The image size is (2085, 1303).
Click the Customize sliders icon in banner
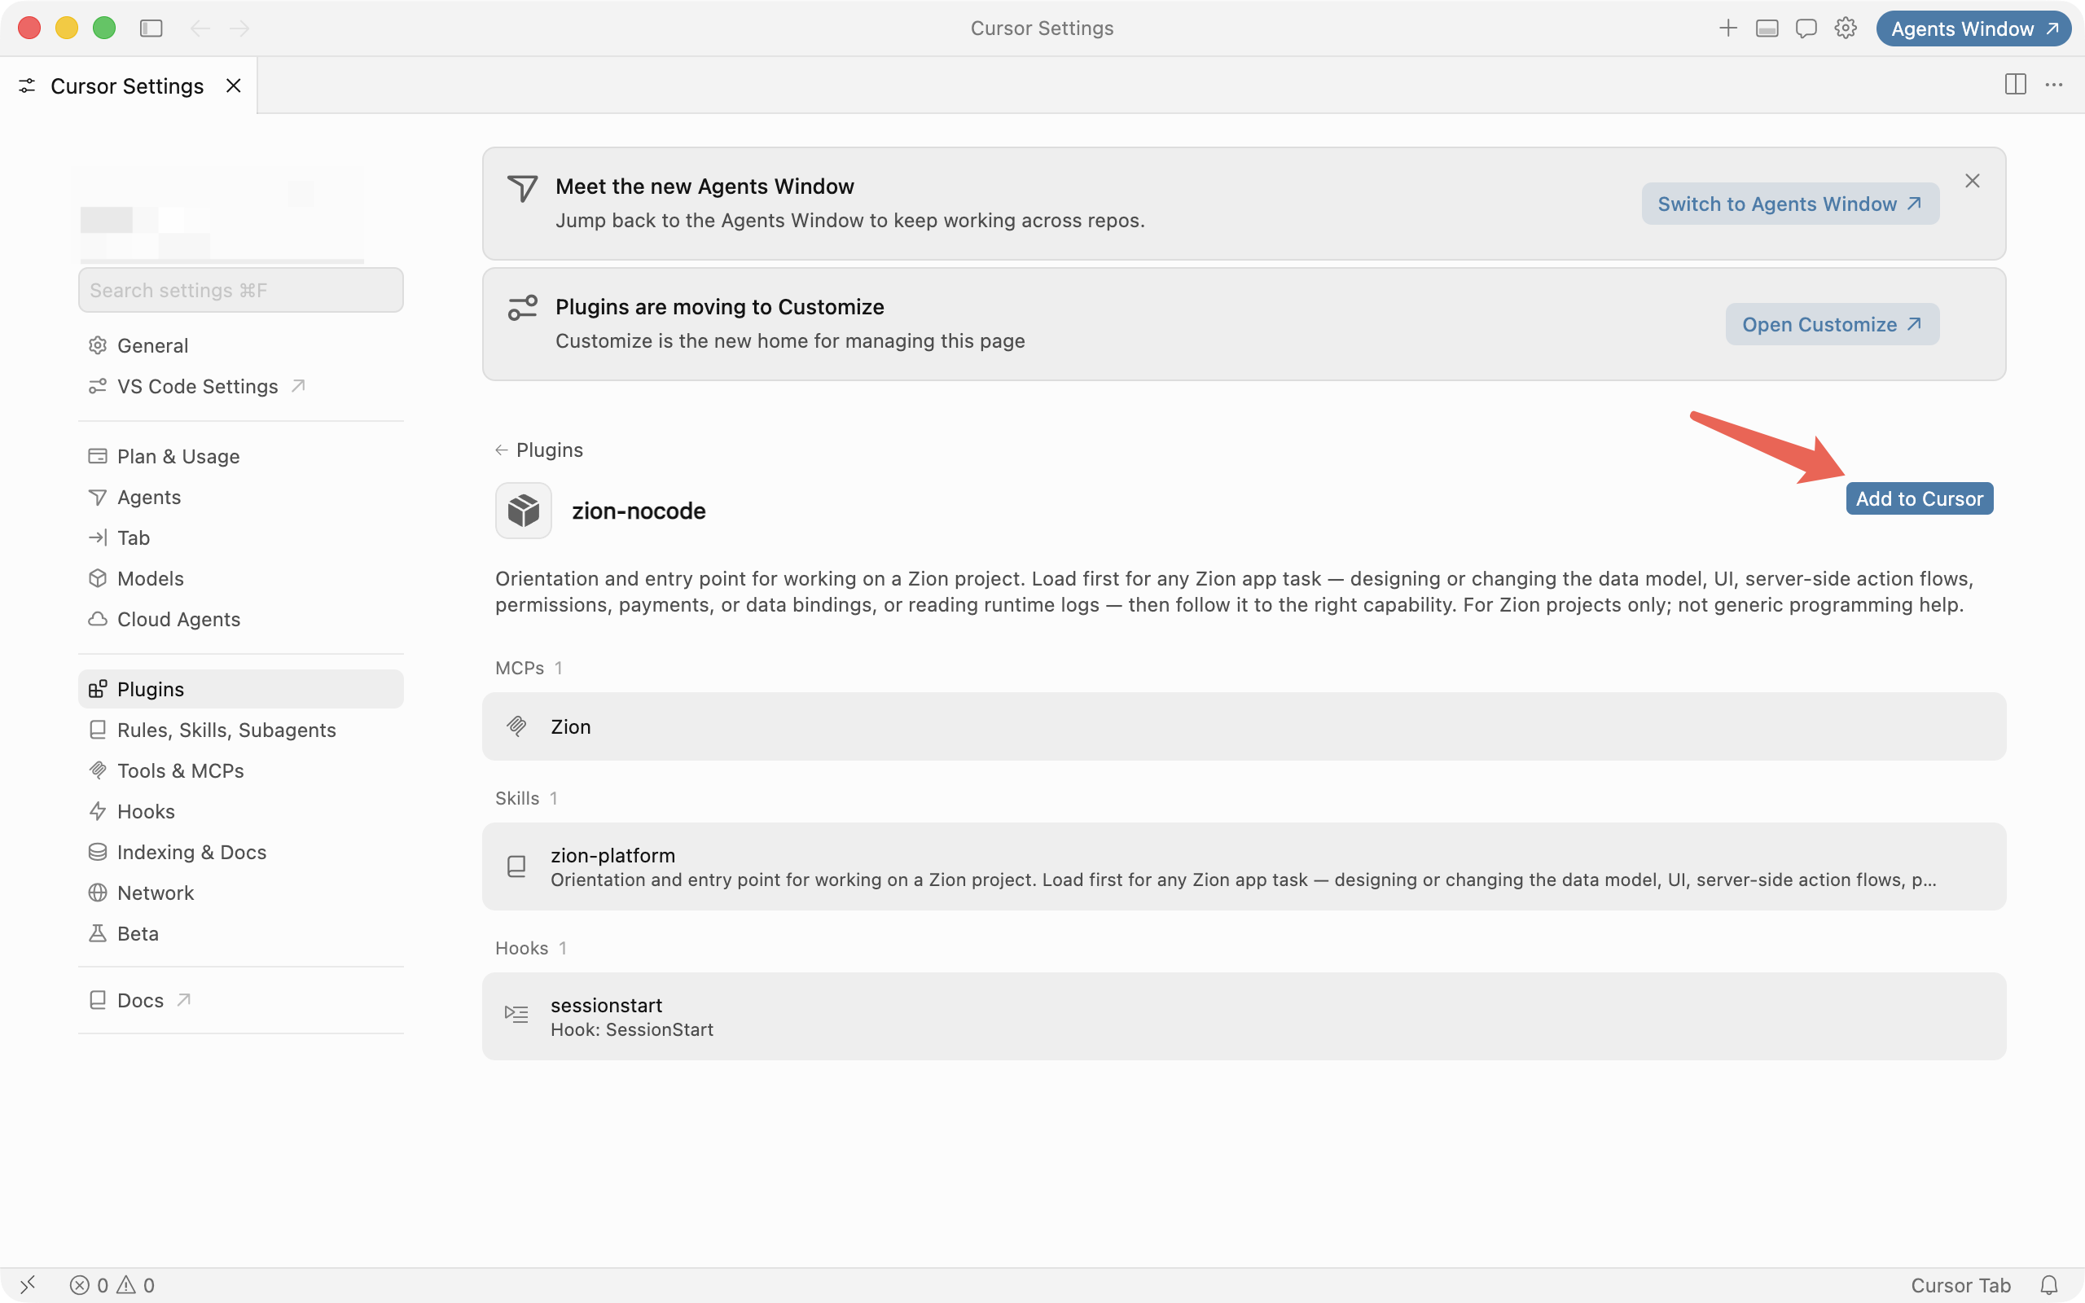pos(522,308)
